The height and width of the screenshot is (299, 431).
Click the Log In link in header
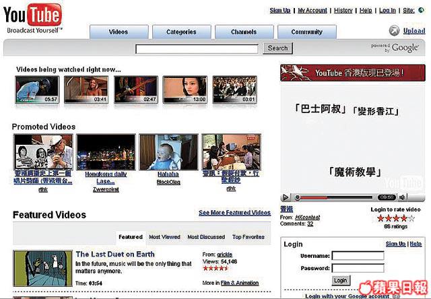[387, 11]
